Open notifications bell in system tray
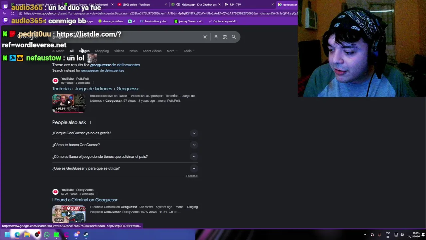The width and height of the screenshot is (426, 240). [x=423, y=235]
